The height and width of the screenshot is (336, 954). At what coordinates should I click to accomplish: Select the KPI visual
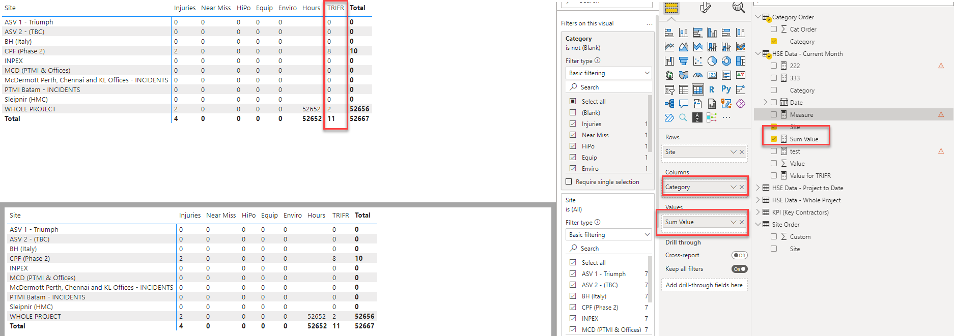click(x=741, y=75)
